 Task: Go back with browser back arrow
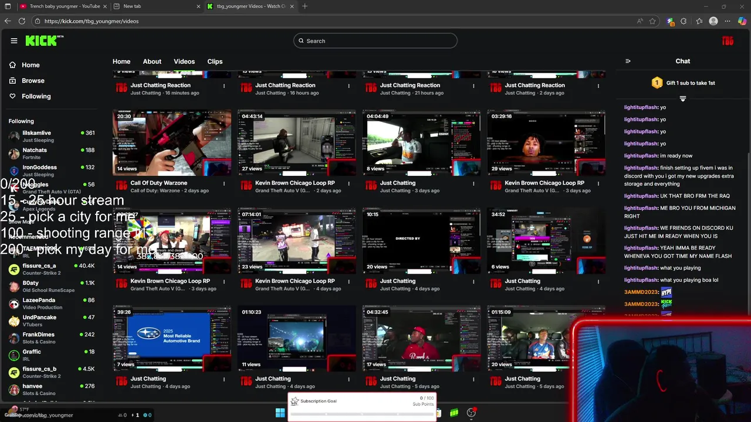(8, 21)
